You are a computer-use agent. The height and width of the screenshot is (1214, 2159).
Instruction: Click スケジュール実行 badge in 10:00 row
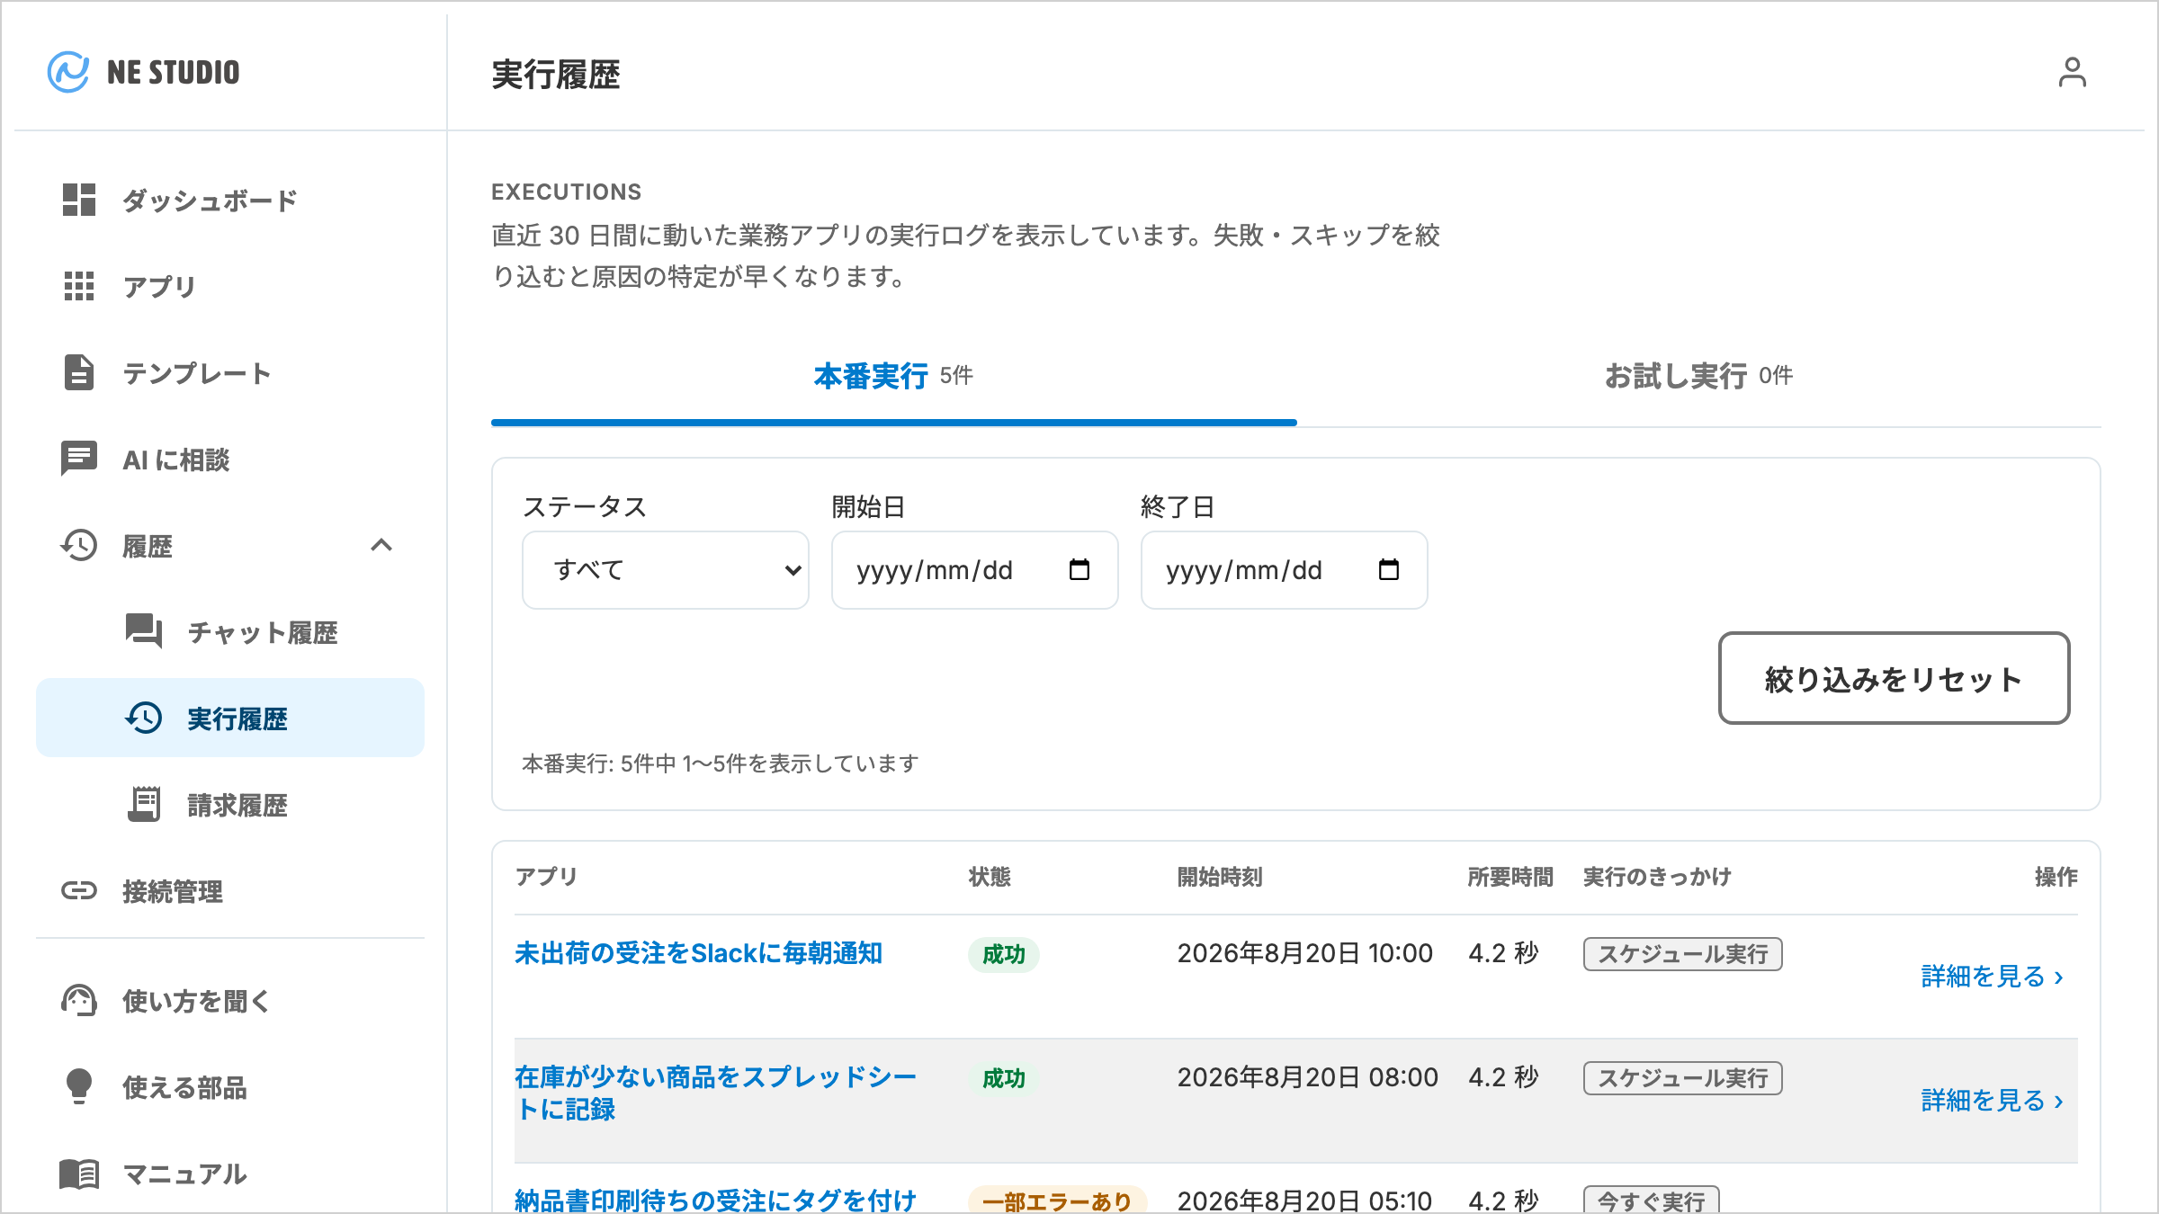[1683, 953]
